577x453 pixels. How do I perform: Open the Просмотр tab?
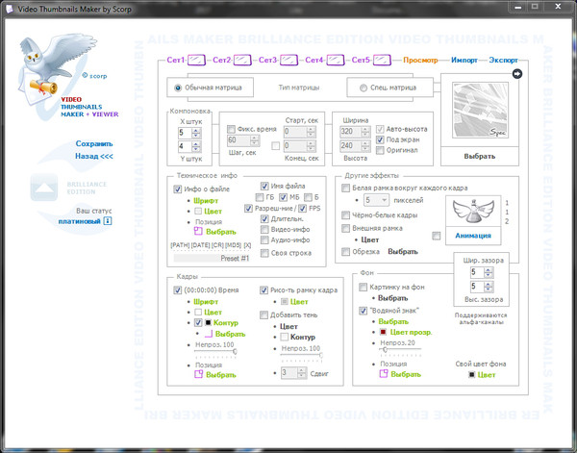coord(420,61)
